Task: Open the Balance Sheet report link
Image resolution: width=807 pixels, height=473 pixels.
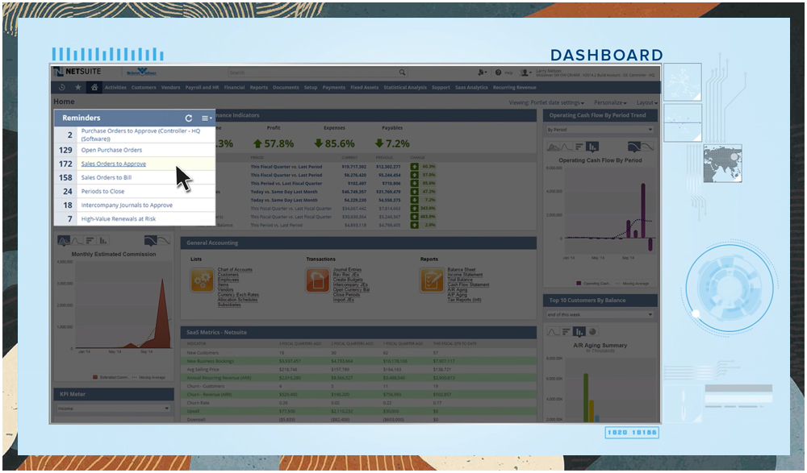Action: point(461,269)
